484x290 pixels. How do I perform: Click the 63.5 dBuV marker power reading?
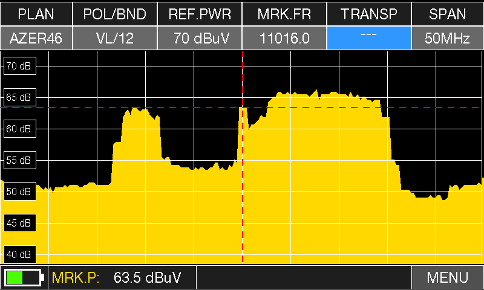[147, 277]
